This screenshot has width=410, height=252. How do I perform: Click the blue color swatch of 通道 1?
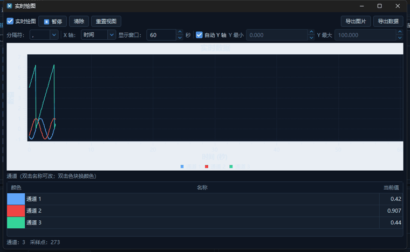[x=16, y=199]
